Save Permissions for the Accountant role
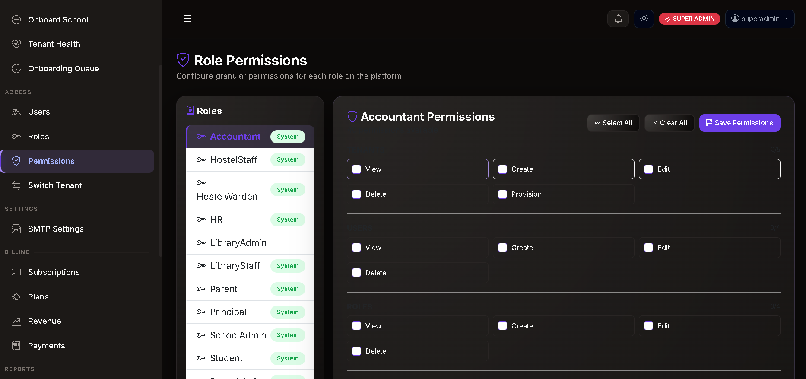The height and width of the screenshot is (379, 806). pos(739,123)
